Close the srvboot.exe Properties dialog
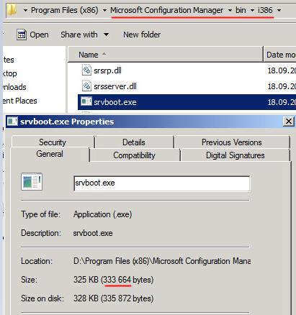 pyautogui.click(x=289, y=122)
